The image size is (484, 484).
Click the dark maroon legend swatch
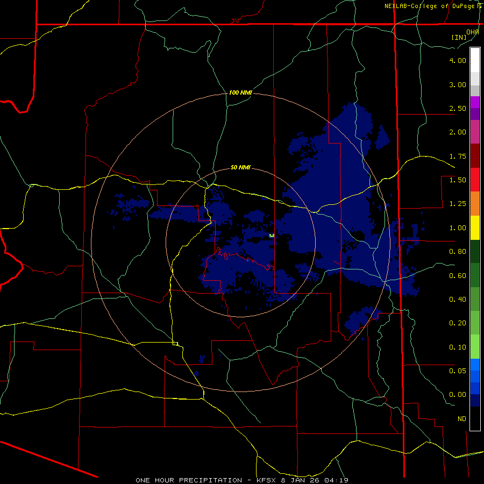pyautogui.click(x=475, y=156)
